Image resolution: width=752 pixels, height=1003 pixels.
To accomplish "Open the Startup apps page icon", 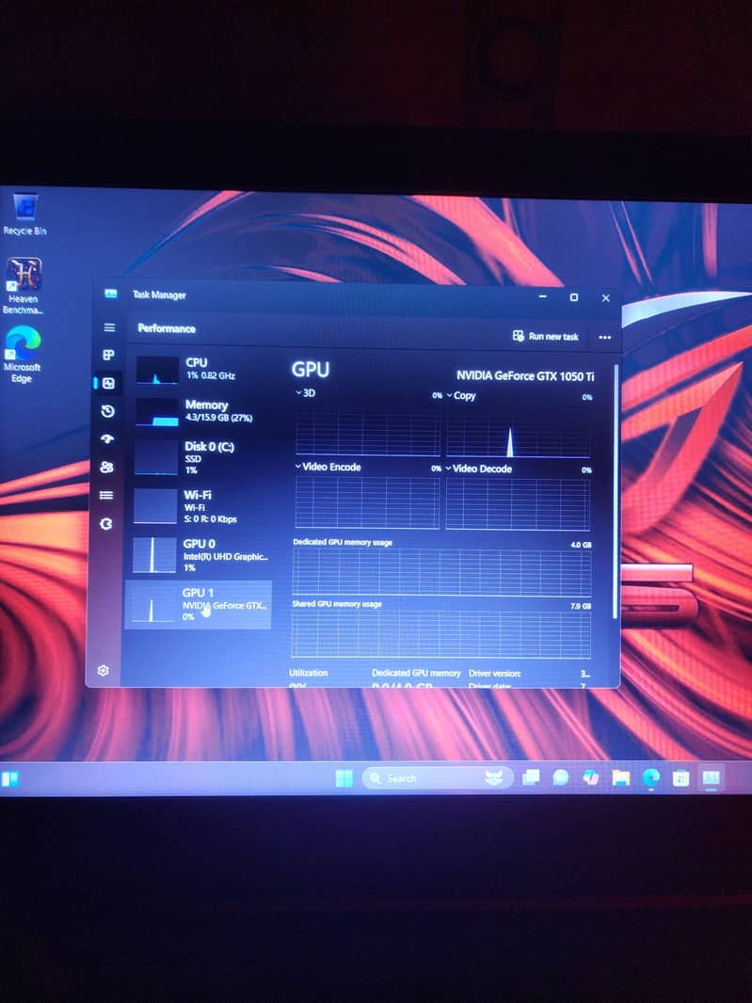I will pos(107,439).
